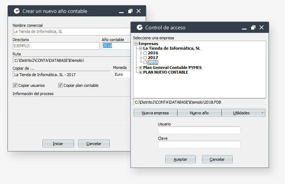
Task: Minimize the Crear un nuevo año contable window
Action: 121,11
